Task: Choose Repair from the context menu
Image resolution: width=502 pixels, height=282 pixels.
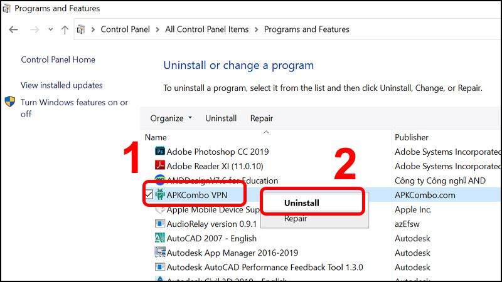Action: pos(296,219)
